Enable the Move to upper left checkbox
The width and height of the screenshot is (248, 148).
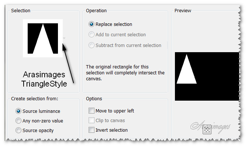click(92, 111)
